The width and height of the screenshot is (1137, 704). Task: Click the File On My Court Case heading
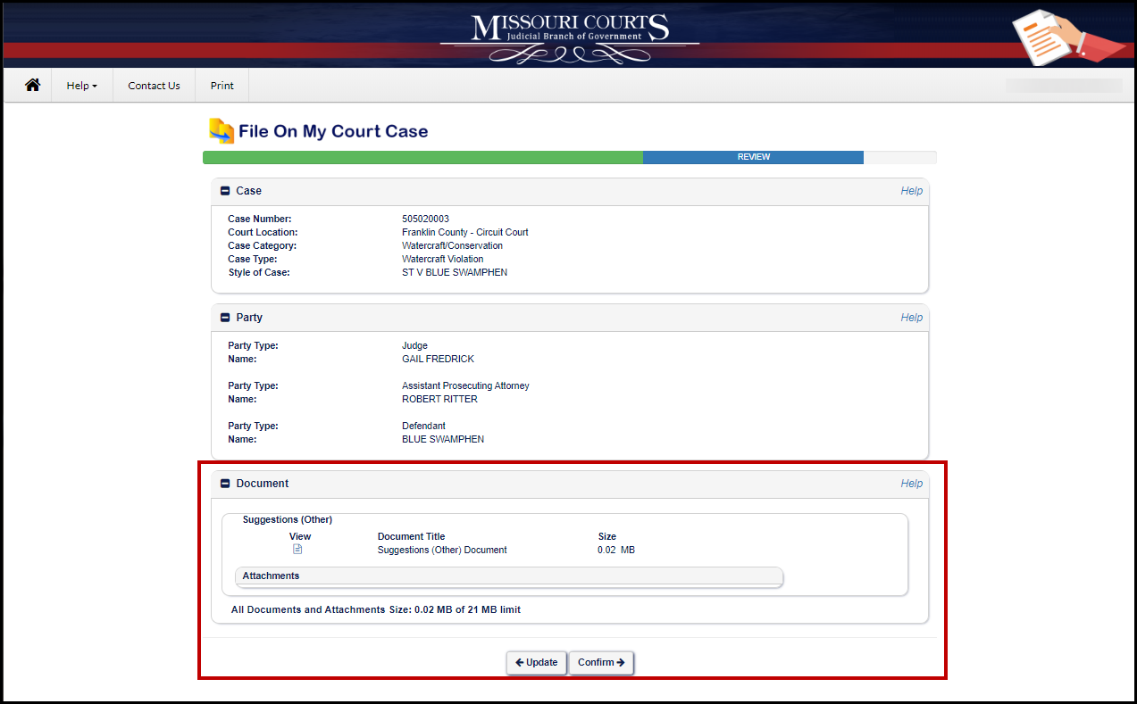pos(333,131)
